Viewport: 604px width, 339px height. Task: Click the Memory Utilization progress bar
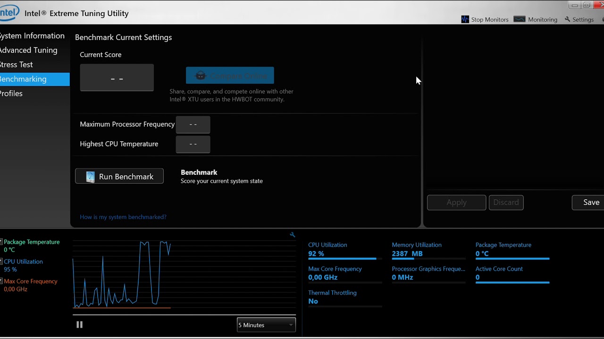coord(428,258)
